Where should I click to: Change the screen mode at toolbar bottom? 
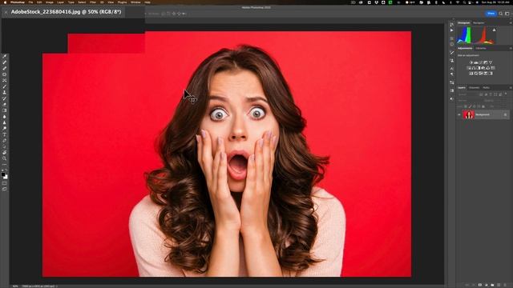coord(4,189)
